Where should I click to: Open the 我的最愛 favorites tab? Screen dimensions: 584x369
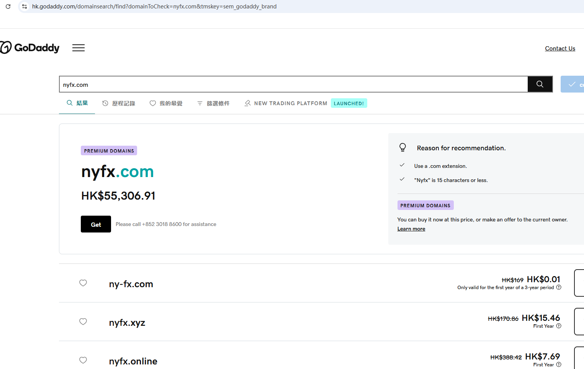[x=166, y=103]
